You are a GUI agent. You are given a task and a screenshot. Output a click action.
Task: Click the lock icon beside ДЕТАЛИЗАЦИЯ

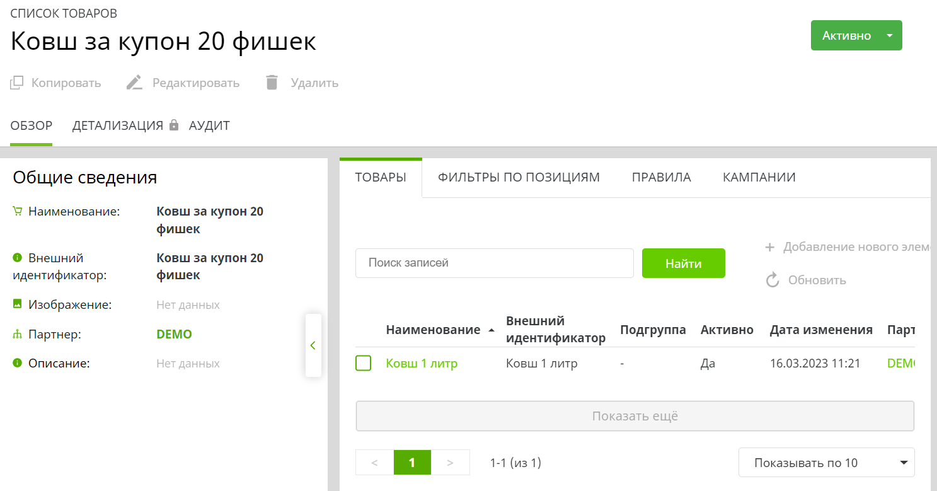[x=175, y=125]
